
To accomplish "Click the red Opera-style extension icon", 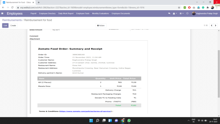I will pyautogui.click(x=189, y=7).
